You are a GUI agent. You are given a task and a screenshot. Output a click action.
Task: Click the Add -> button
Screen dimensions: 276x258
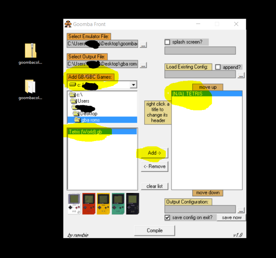pos(154,153)
